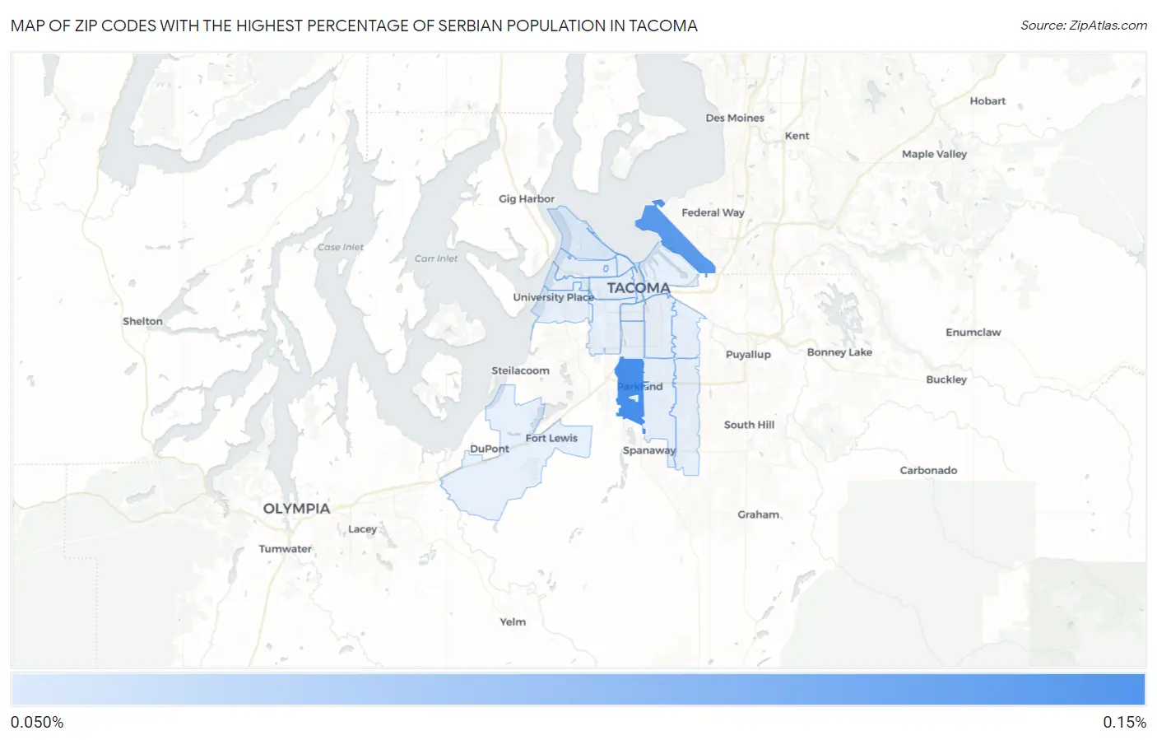
Task: Click the Graham map label
Action: [x=758, y=514]
